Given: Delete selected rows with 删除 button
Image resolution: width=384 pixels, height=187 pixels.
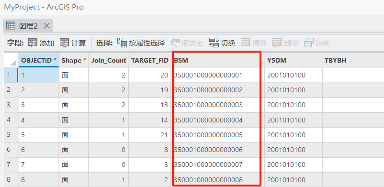Looking at the screenshot, I should (x=285, y=43).
